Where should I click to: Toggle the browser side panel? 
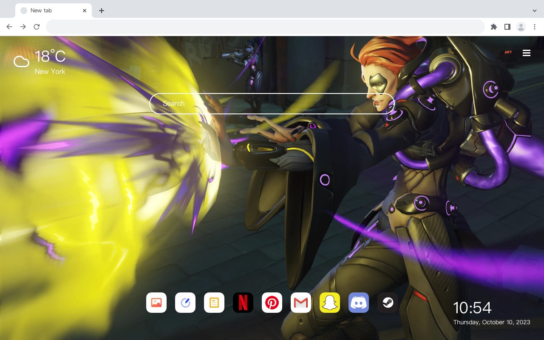point(507,27)
